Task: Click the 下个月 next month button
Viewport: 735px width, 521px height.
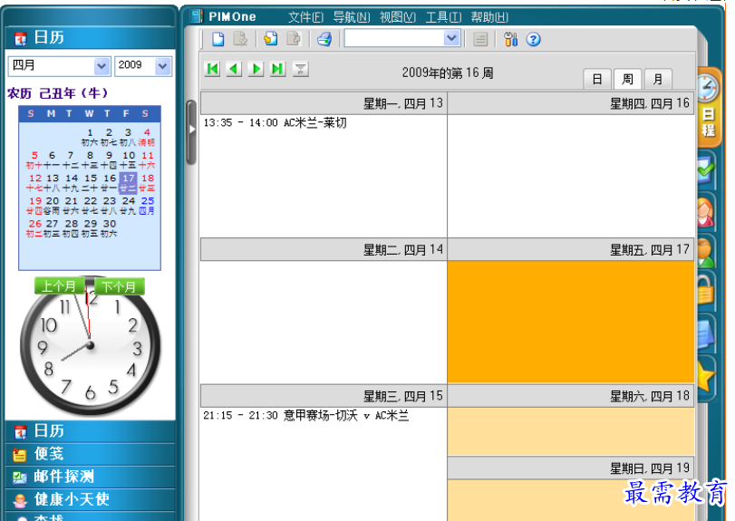Action: pos(119,286)
